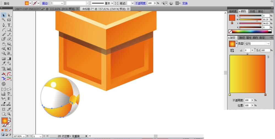Click the 不透明度 link in control bar
Screen dimensions: 275x139
[x=141, y=3]
